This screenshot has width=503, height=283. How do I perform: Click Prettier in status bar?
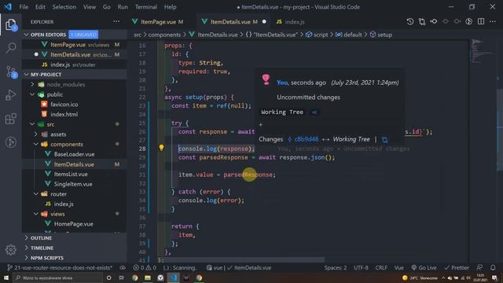457,267
